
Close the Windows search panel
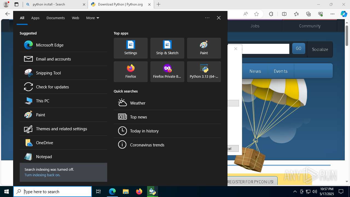point(219,18)
